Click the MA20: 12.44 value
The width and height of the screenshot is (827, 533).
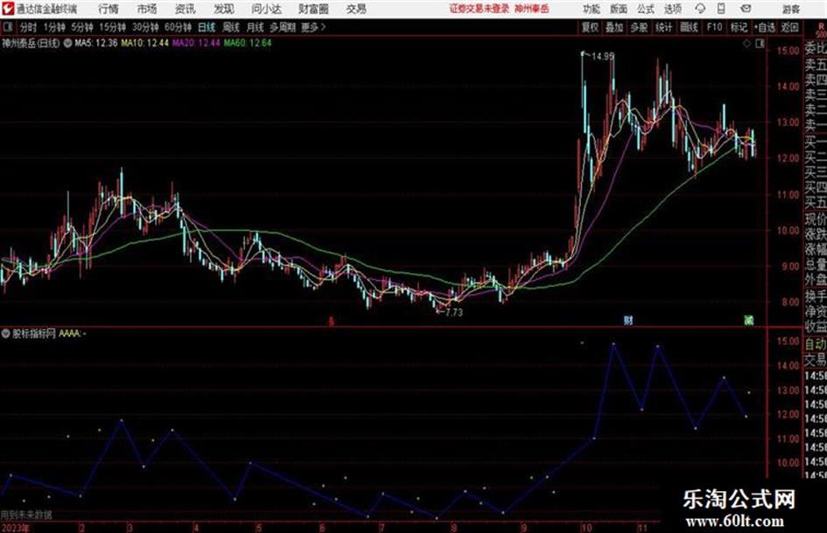pos(196,43)
